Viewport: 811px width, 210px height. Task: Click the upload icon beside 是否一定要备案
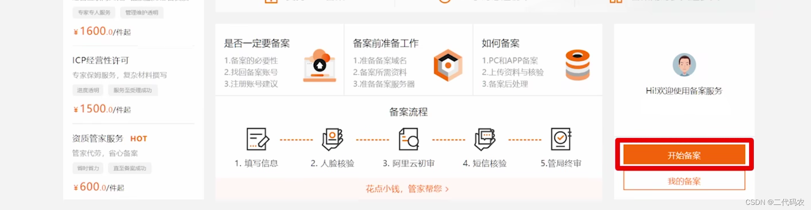[319, 65]
